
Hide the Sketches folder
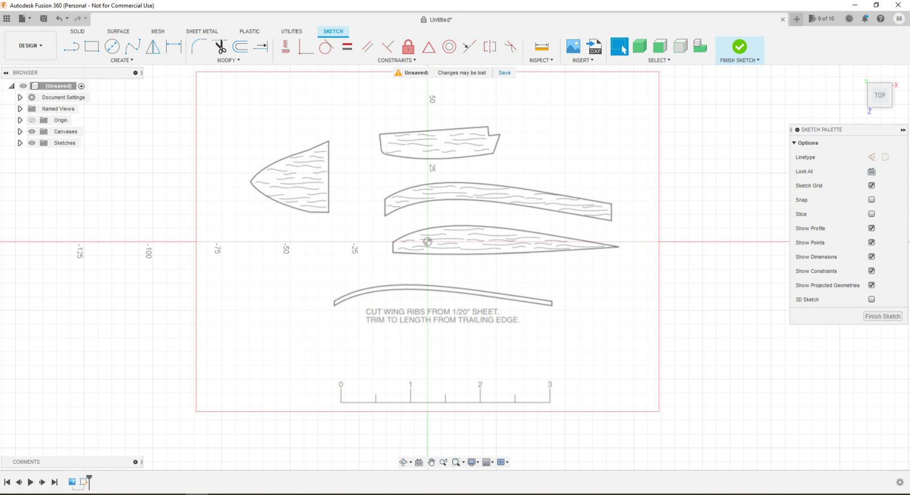(x=32, y=143)
